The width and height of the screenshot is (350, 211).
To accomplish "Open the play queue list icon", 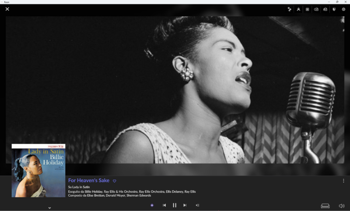I will click(x=198, y=205).
